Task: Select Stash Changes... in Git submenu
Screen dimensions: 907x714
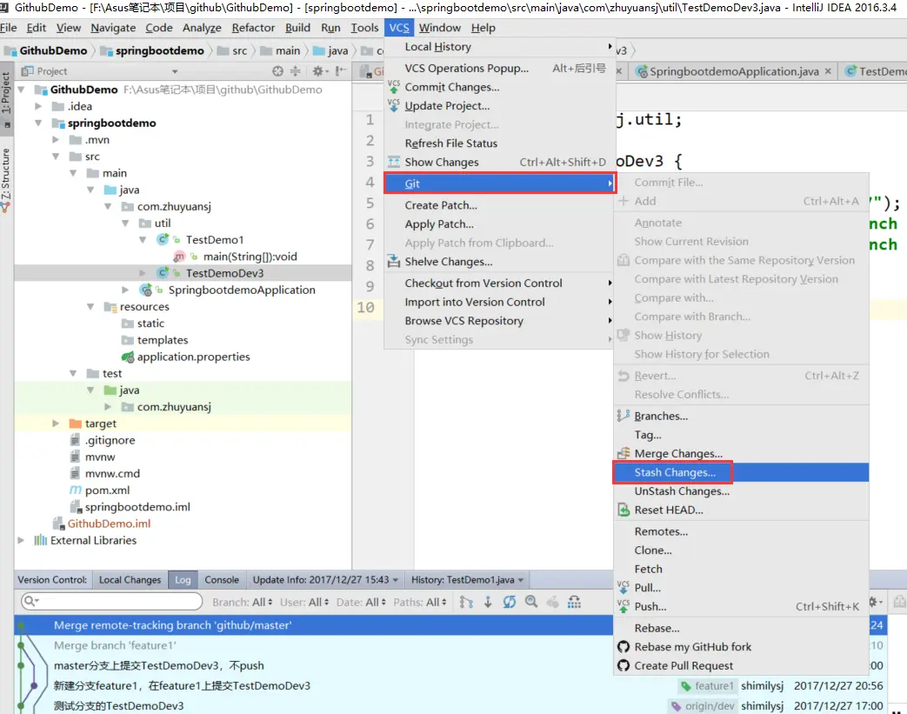Action: click(x=741, y=472)
